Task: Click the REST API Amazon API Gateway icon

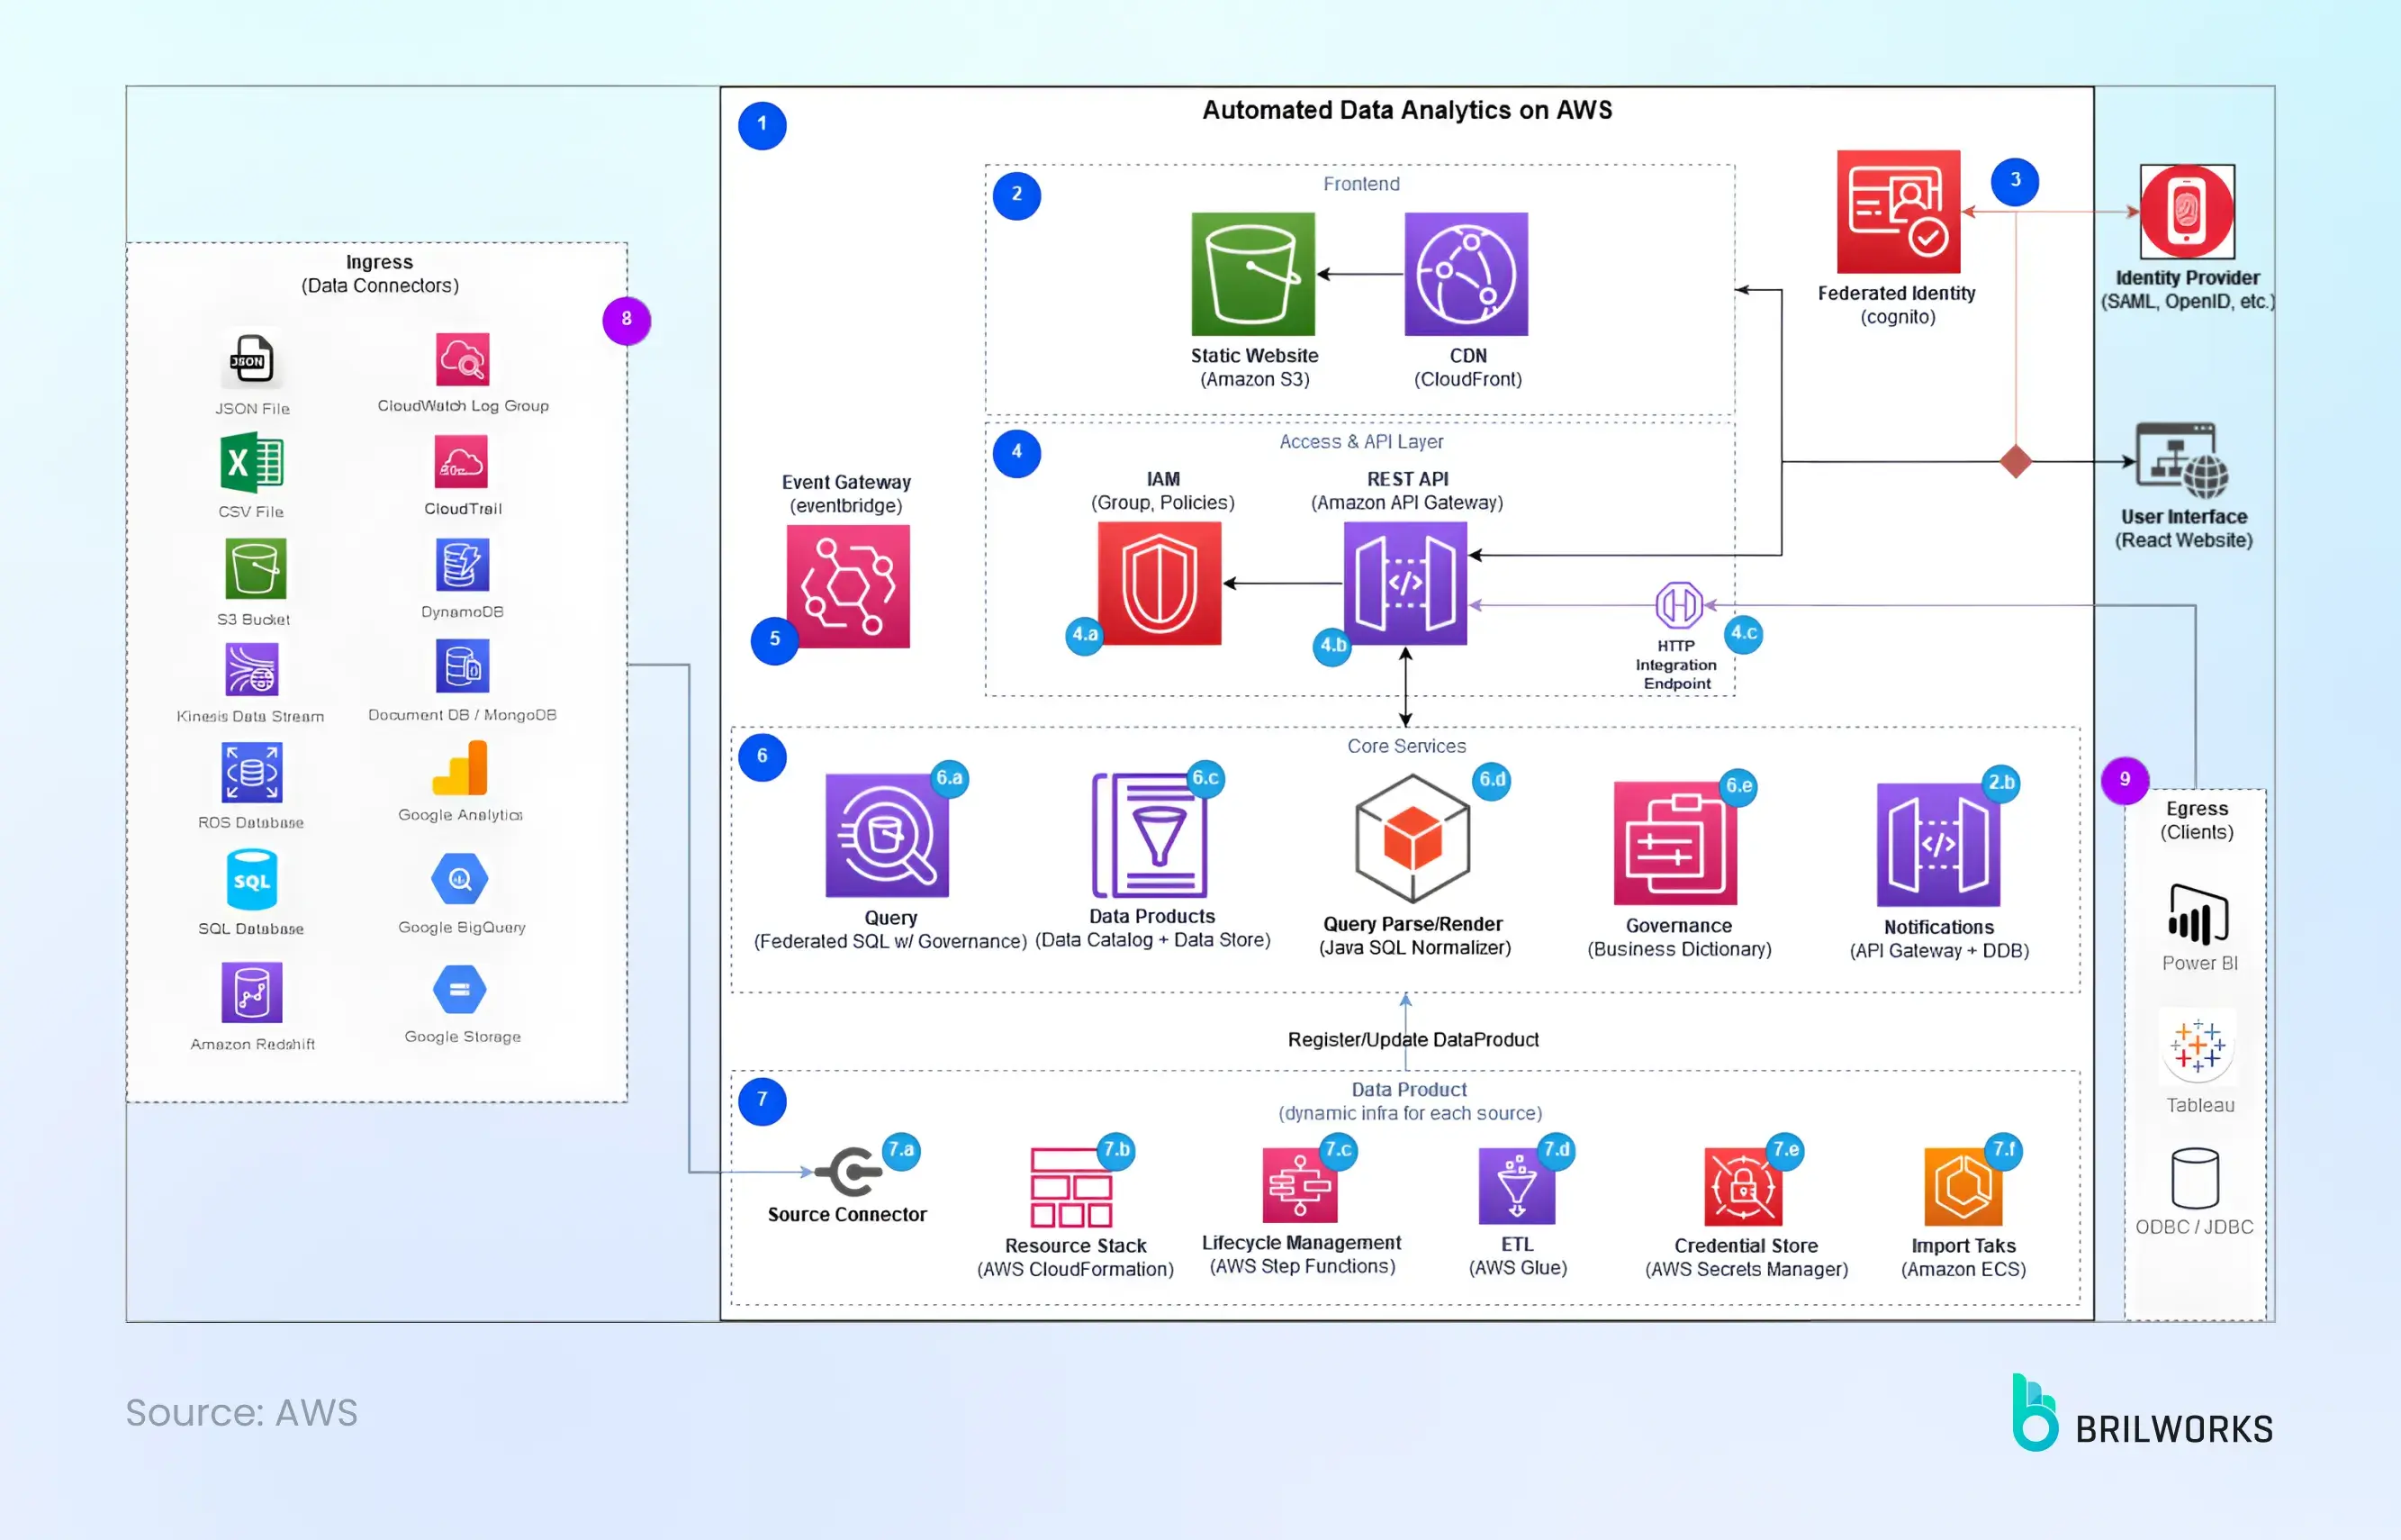Action: pyautogui.click(x=1405, y=583)
